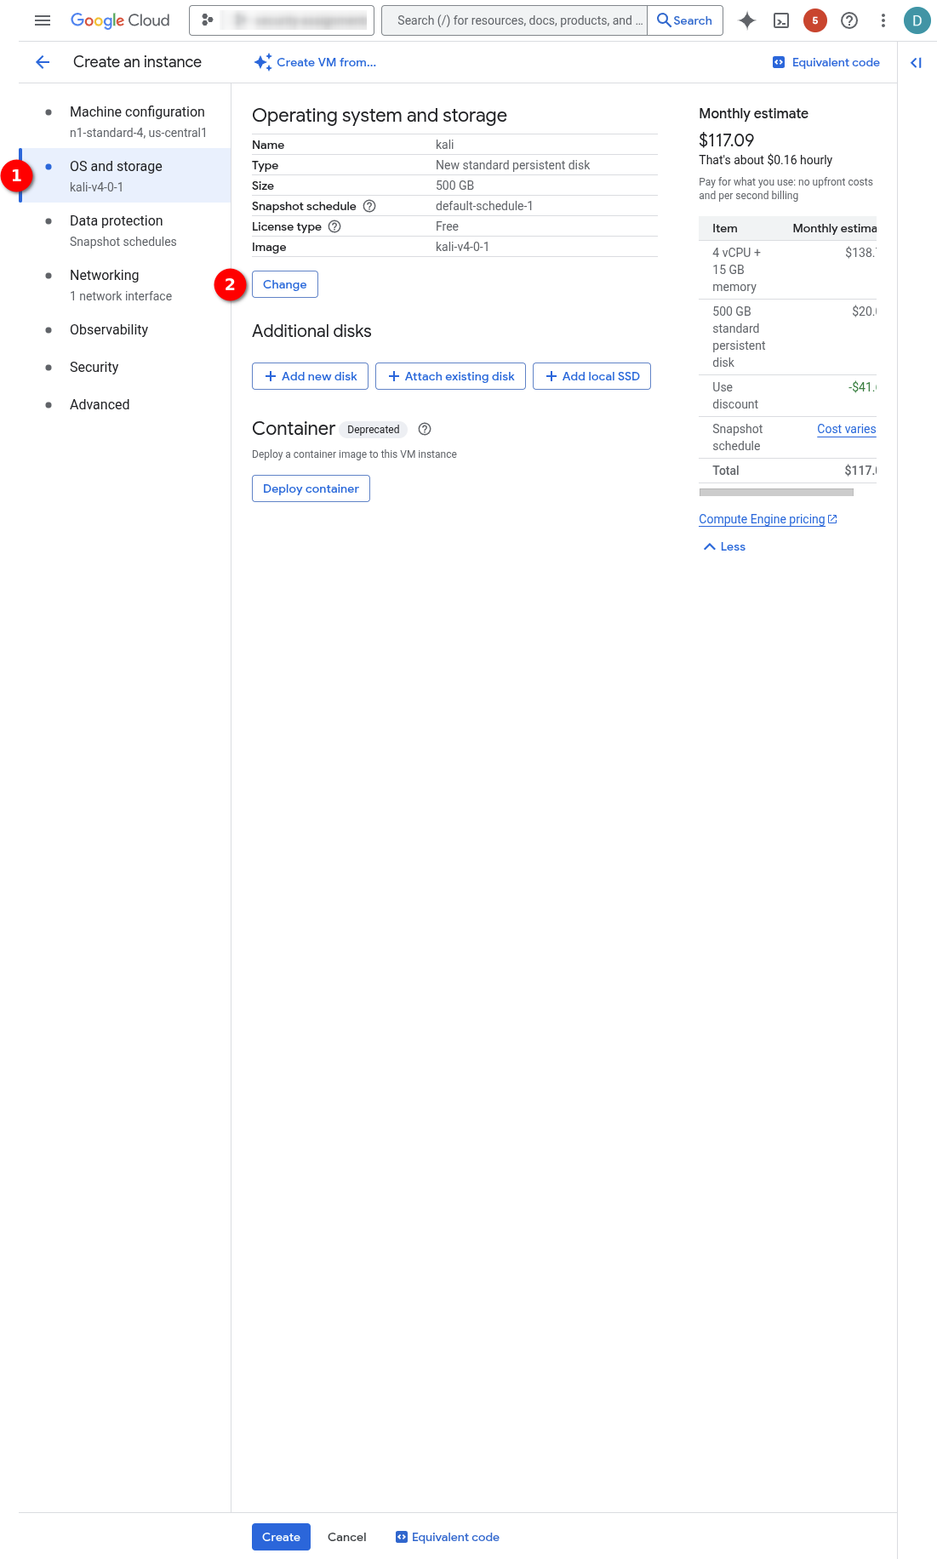Click 'New standard persistent disk' type value

(512, 165)
